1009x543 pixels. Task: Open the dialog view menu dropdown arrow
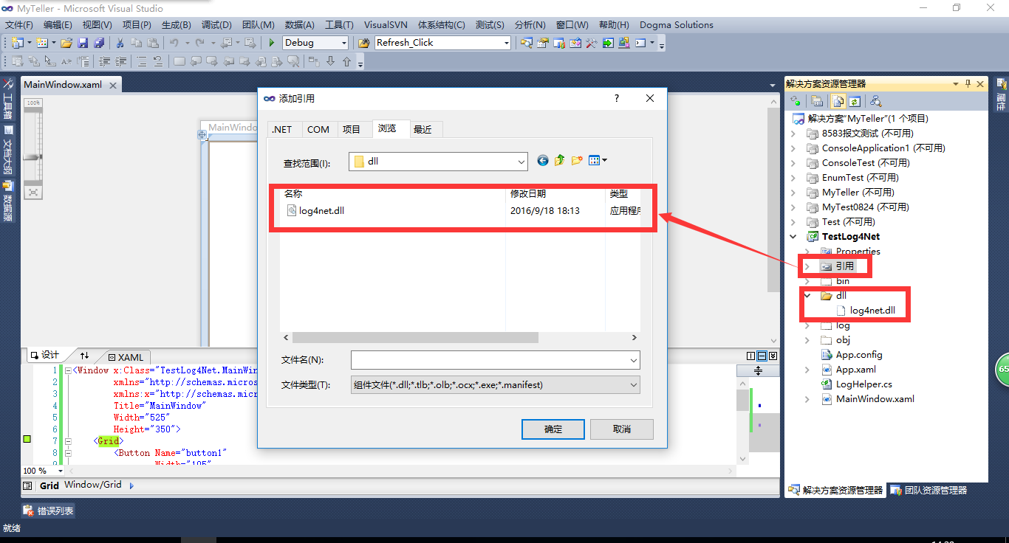point(605,160)
